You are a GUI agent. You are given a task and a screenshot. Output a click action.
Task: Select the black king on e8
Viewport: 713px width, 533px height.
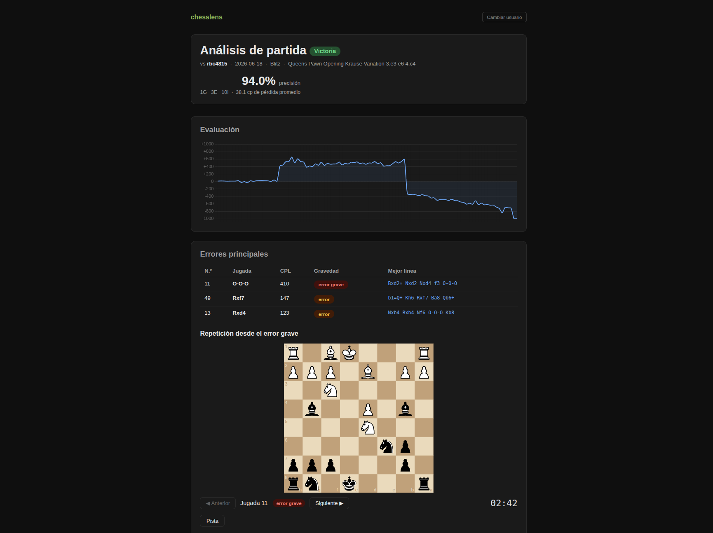pos(349,483)
